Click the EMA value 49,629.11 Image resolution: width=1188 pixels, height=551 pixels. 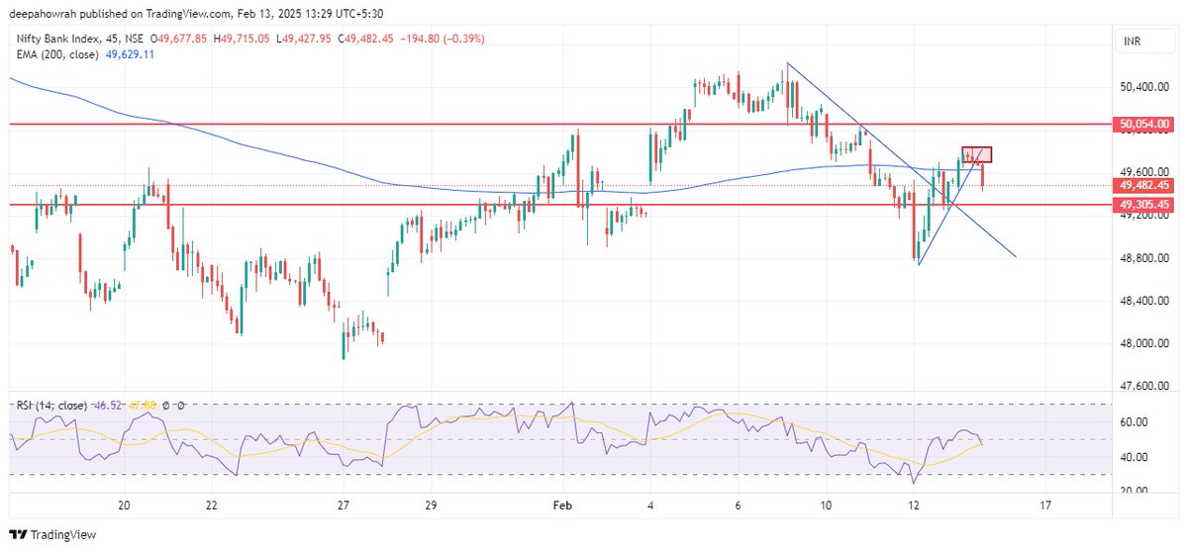click(132, 54)
